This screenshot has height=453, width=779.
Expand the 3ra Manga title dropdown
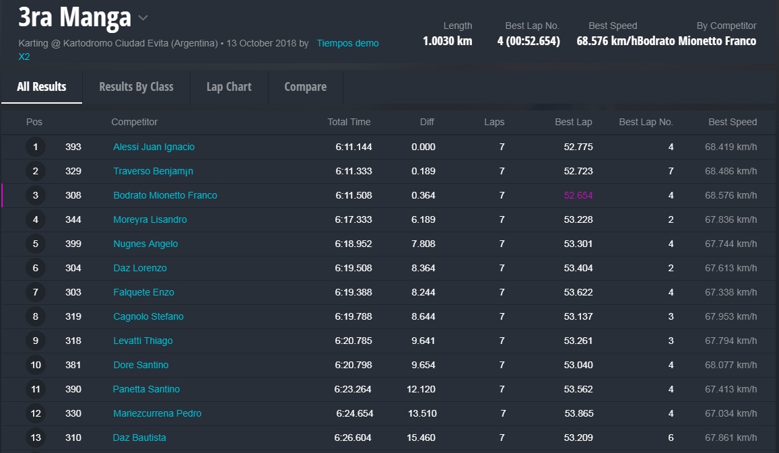pyautogui.click(x=143, y=18)
